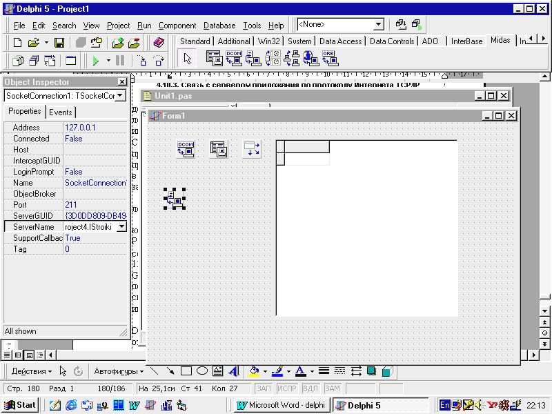The width and height of the screenshot is (552, 414).
Task: Apply the yellow fill color bucket
Action: click(254, 371)
